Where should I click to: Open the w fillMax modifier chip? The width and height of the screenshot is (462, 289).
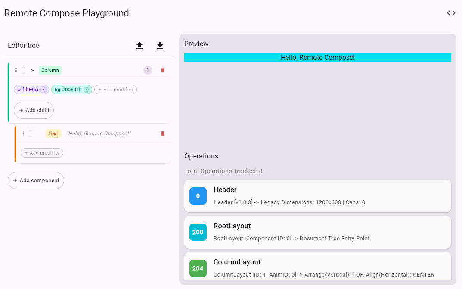point(28,90)
